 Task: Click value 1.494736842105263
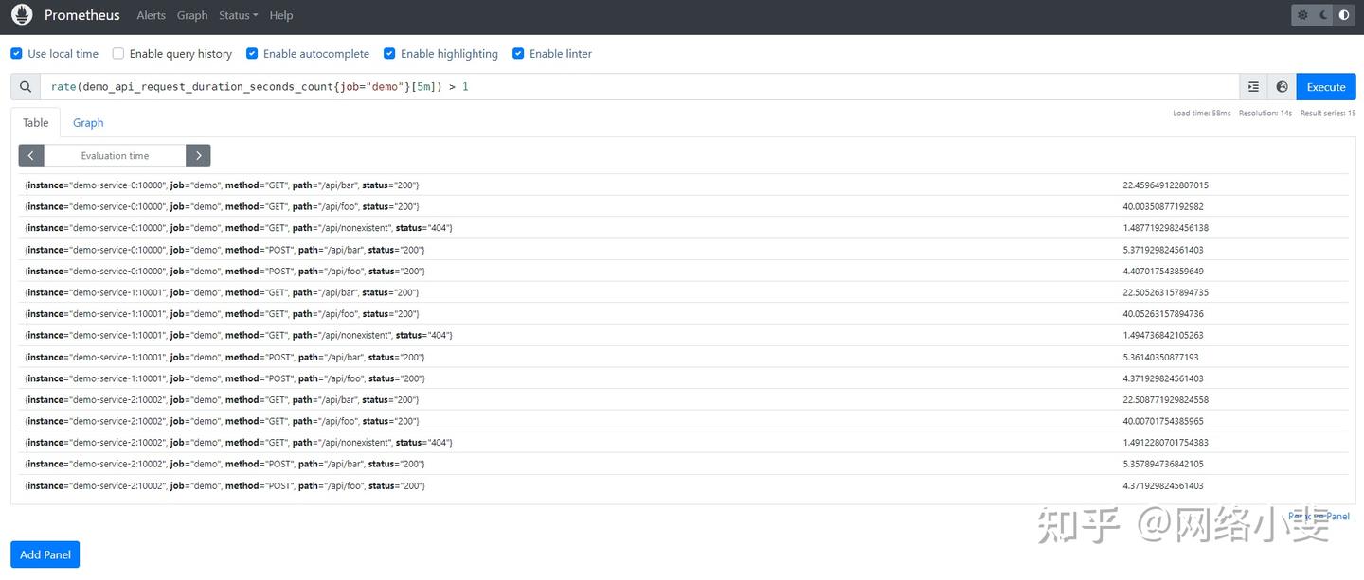[x=1163, y=336]
